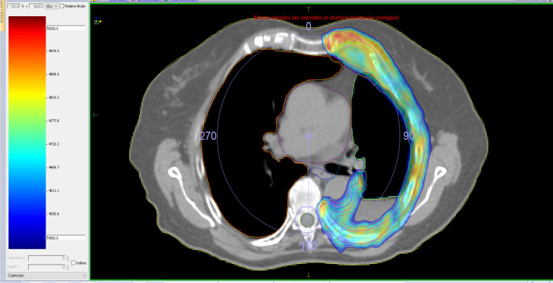Viewport: 553px width, 283px height.
Task: Click the Cutoff percent spinner arrows
Action: tap(68, 268)
